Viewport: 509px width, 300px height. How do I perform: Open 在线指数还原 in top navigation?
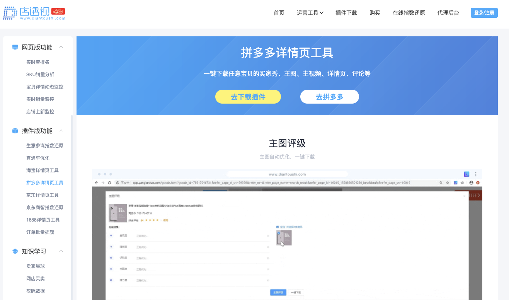pyautogui.click(x=409, y=13)
